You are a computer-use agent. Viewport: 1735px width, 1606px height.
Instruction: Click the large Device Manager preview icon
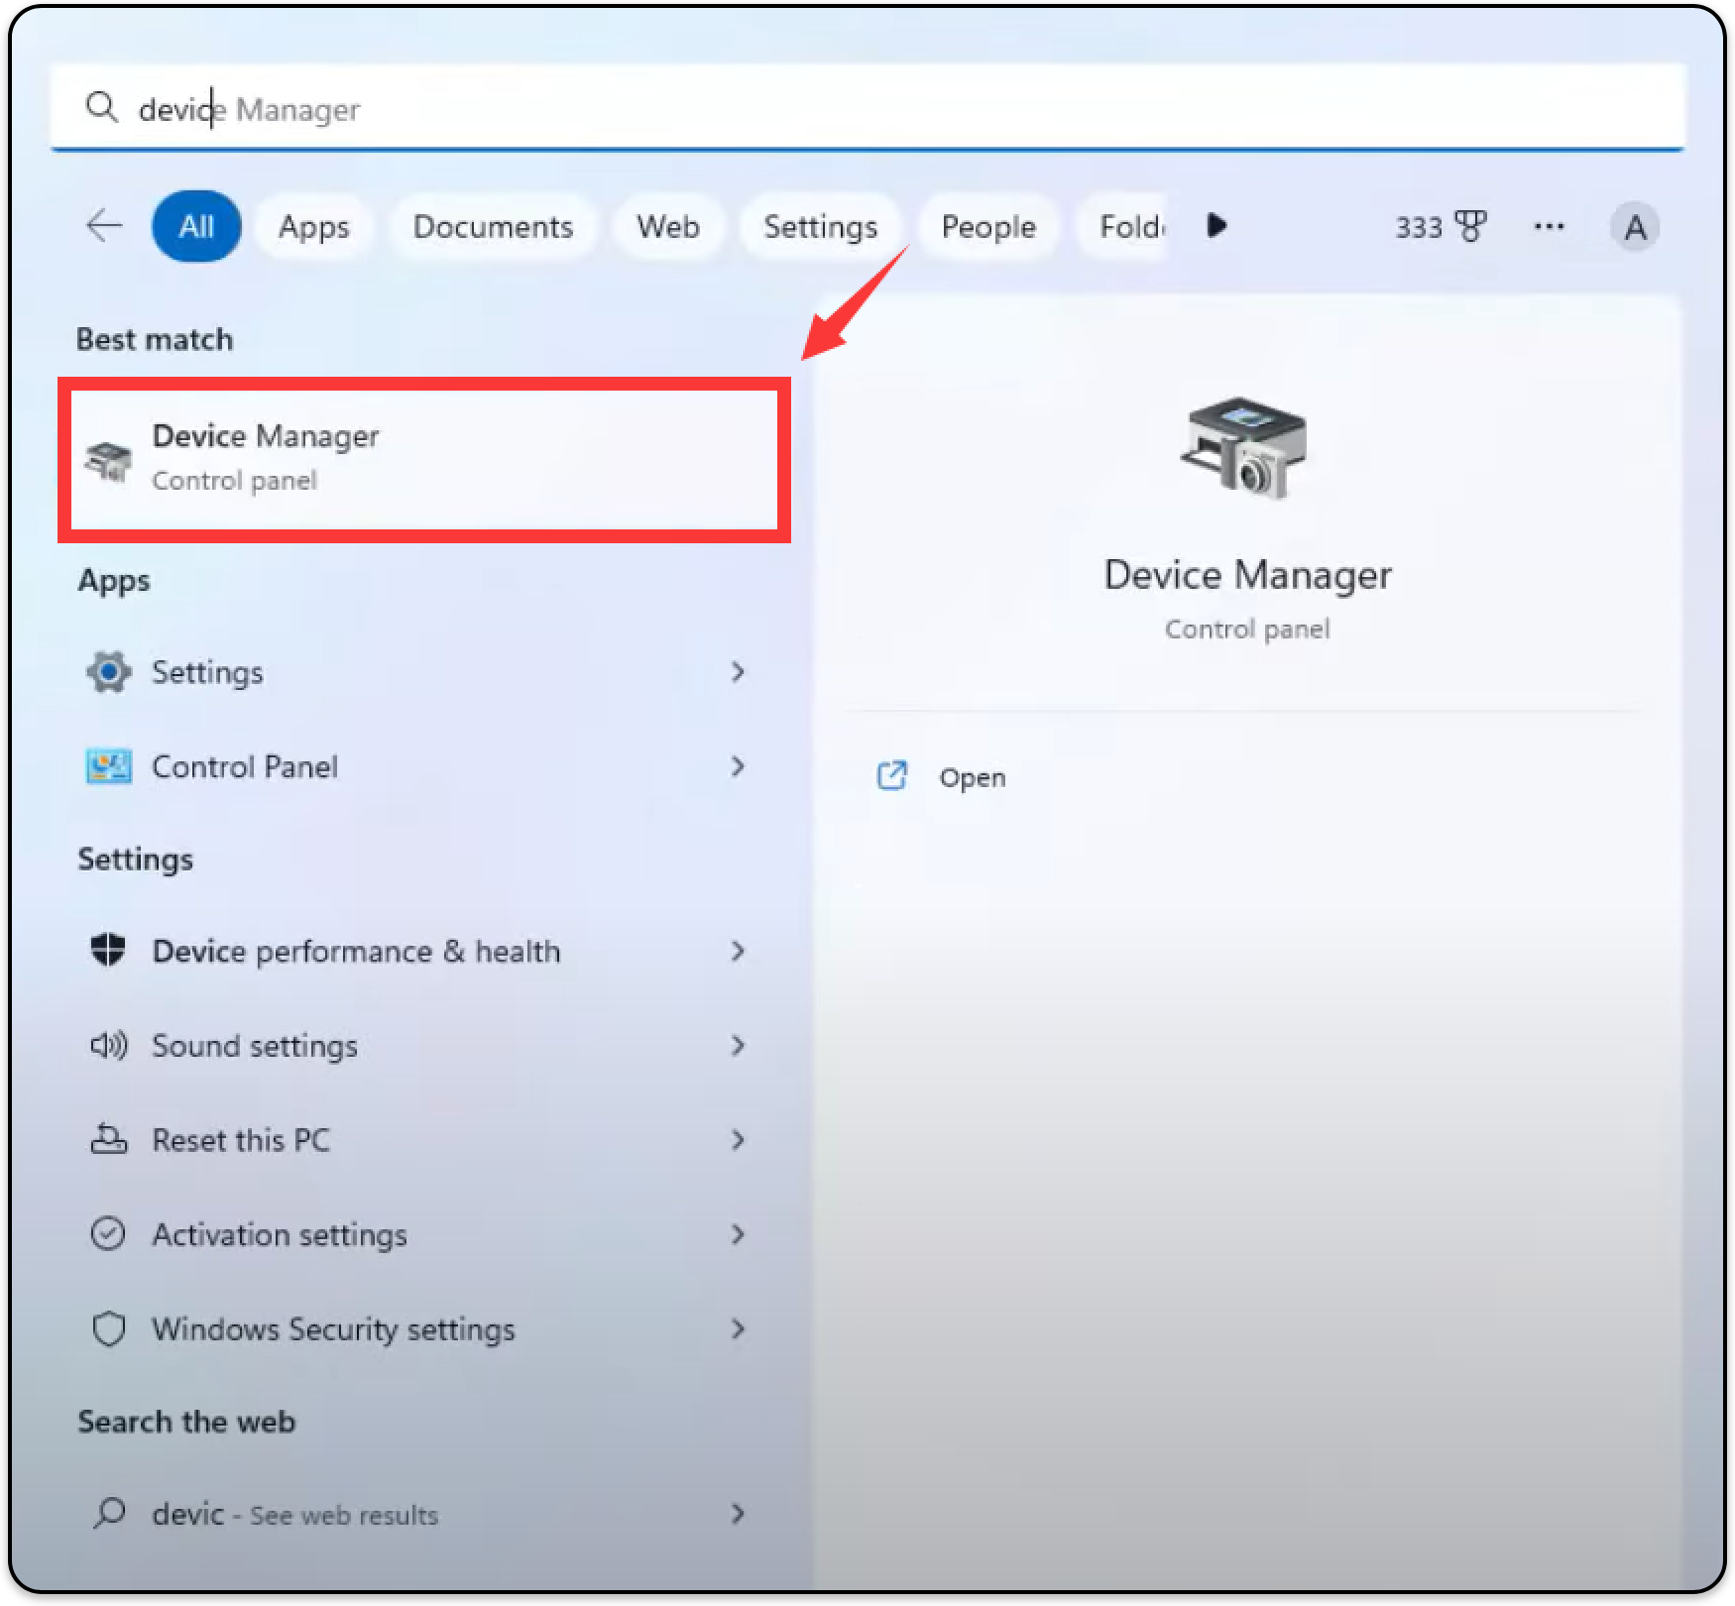point(1243,448)
